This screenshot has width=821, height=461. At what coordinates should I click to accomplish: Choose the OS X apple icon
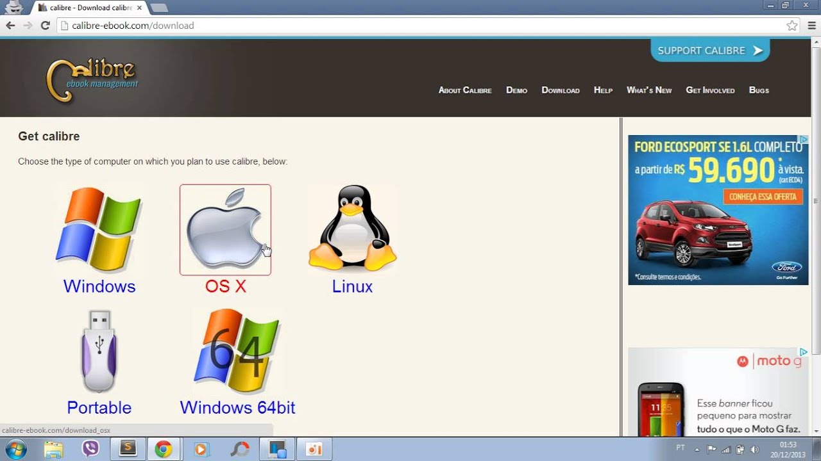(225, 230)
